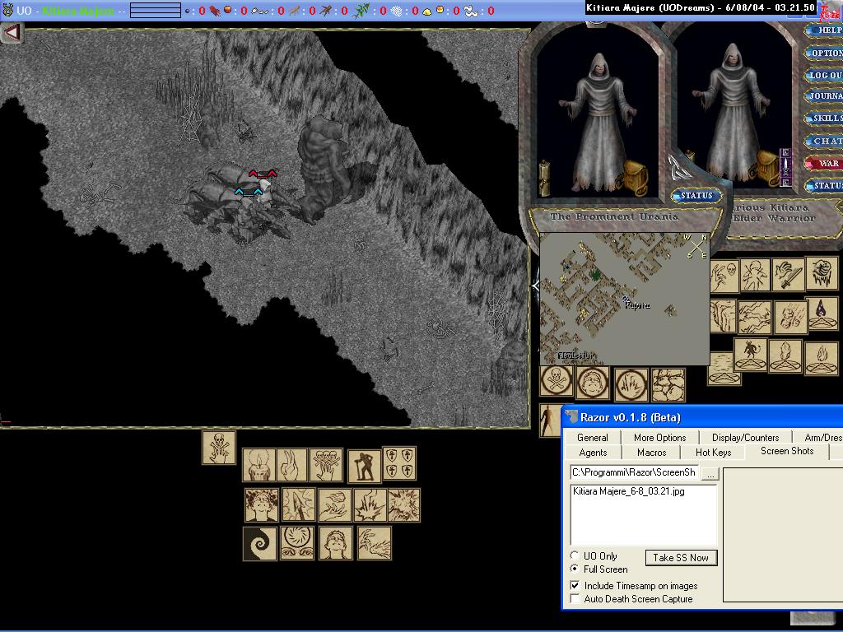Click the glowing candle spell icon

pos(259,465)
